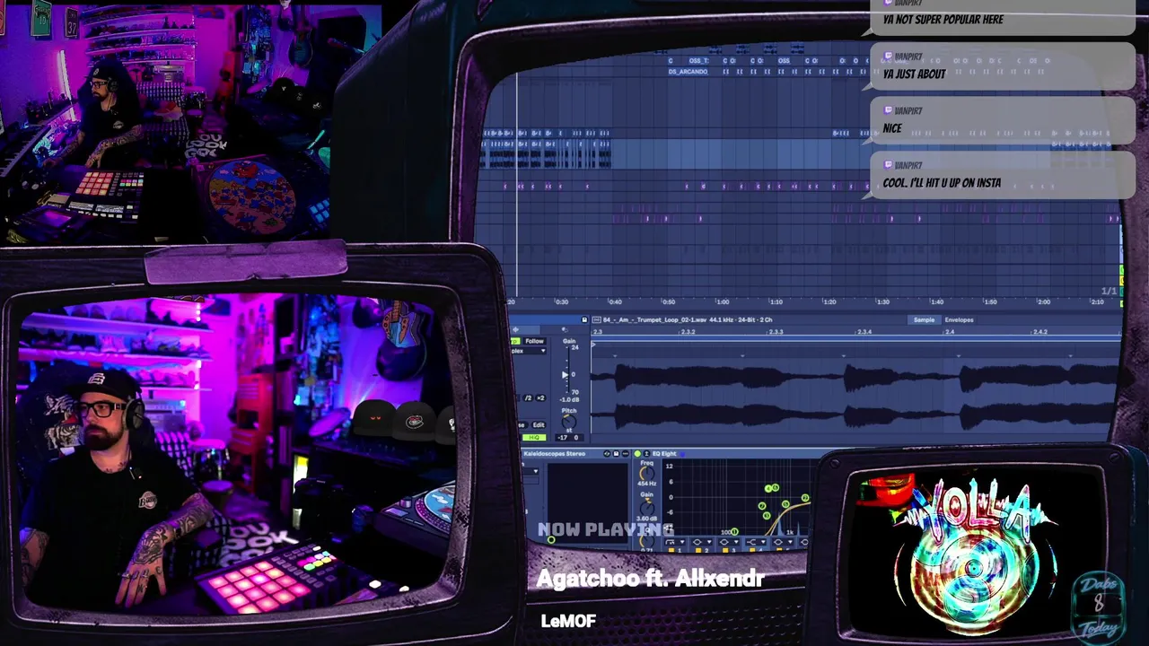Select EQ band node 7 in the EQ Eight graph

pos(761,506)
